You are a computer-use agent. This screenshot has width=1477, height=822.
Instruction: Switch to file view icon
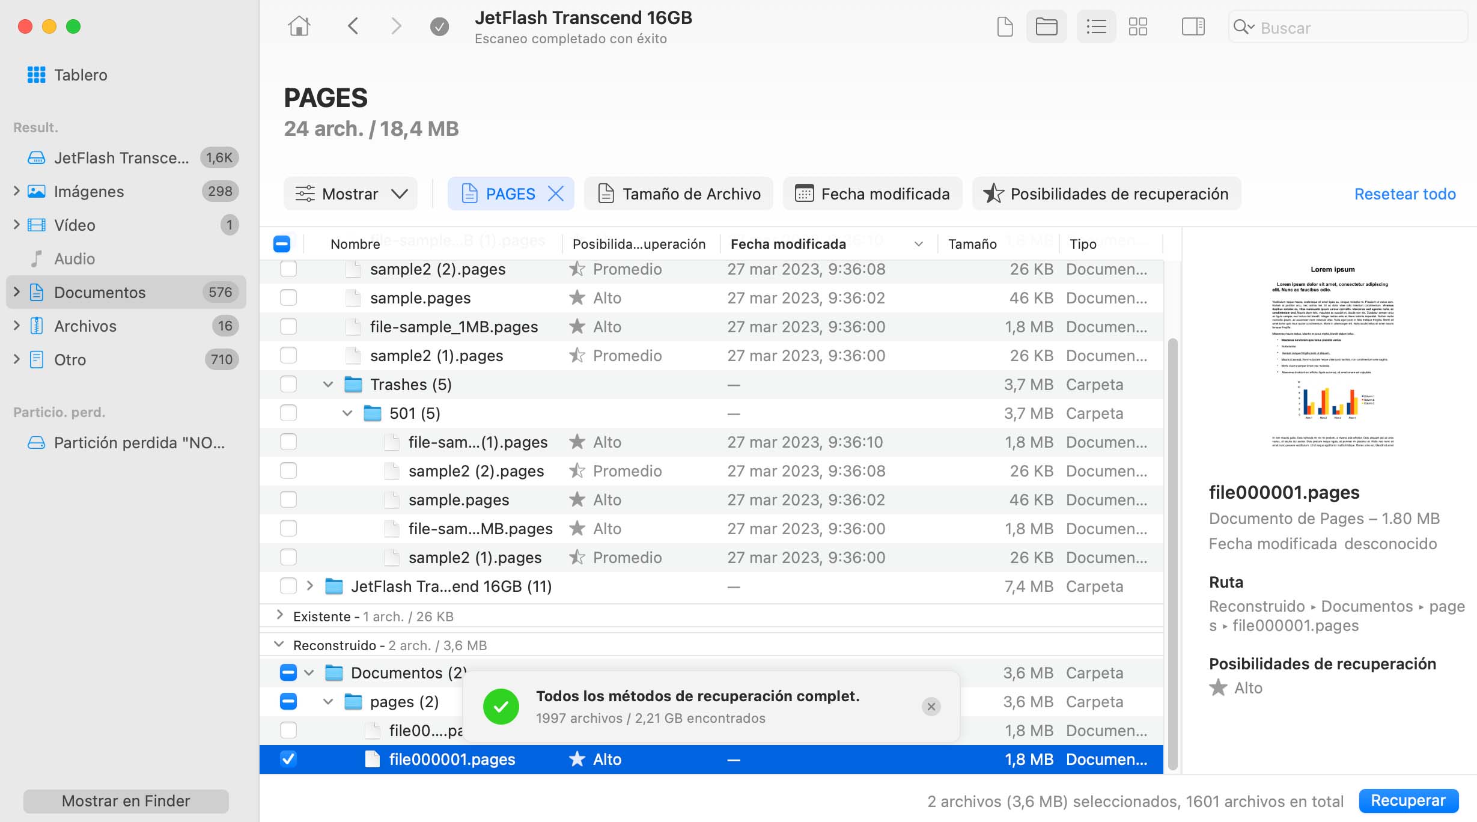coord(1005,27)
